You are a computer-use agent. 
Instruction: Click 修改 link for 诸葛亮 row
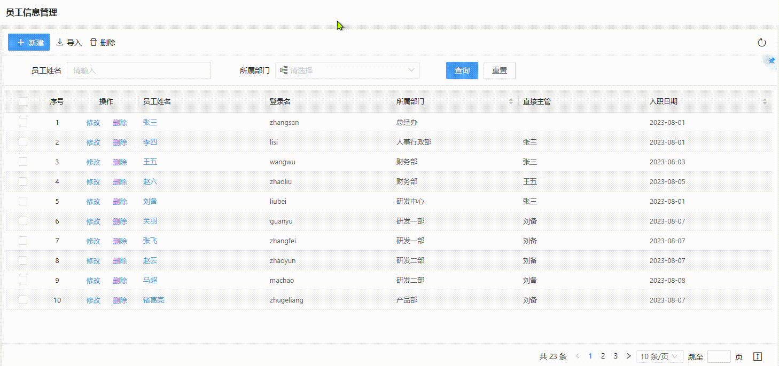tap(93, 300)
